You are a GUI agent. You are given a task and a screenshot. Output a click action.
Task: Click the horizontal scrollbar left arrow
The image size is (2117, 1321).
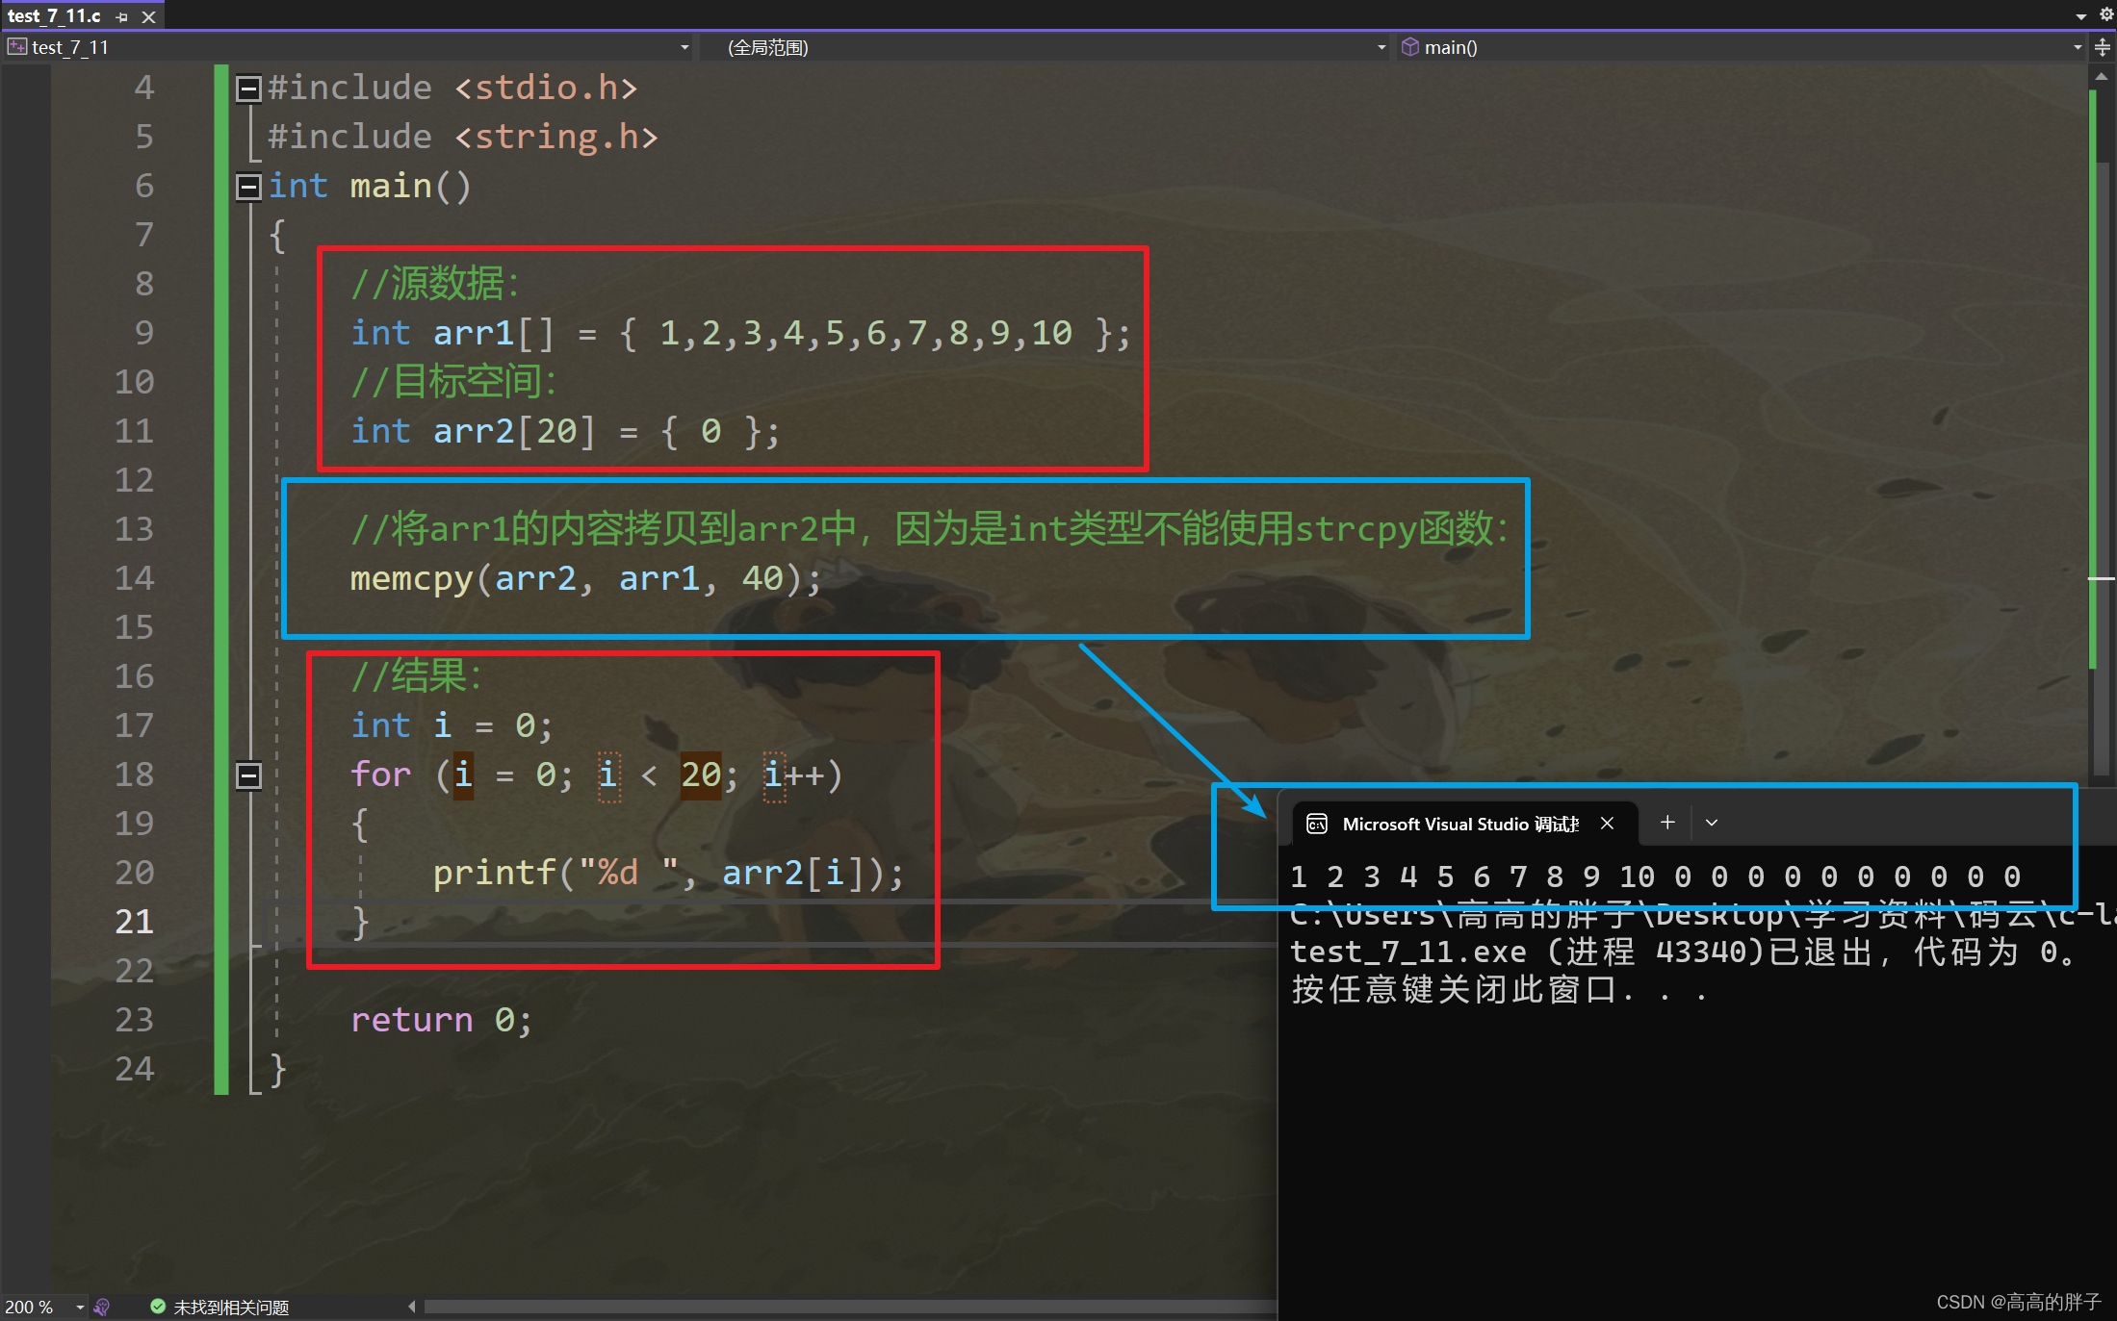pyautogui.click(x=412, y=1307)
